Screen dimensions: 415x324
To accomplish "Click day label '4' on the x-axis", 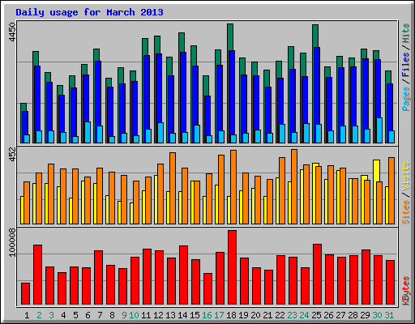I will [x=63, y=315].
